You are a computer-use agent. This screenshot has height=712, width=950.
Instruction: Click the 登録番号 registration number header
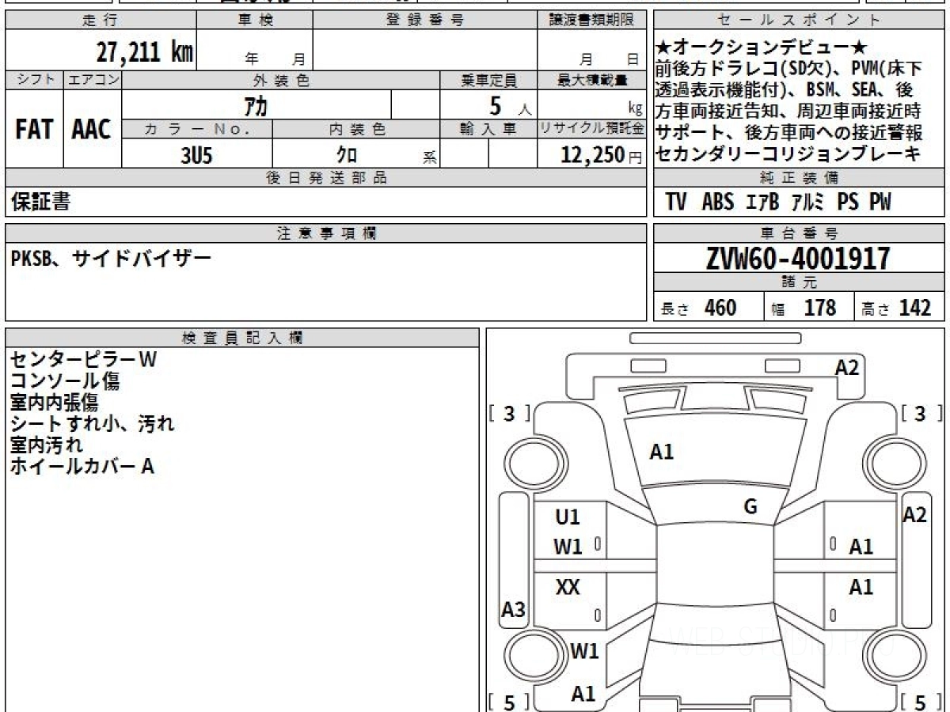pos(425,21)
